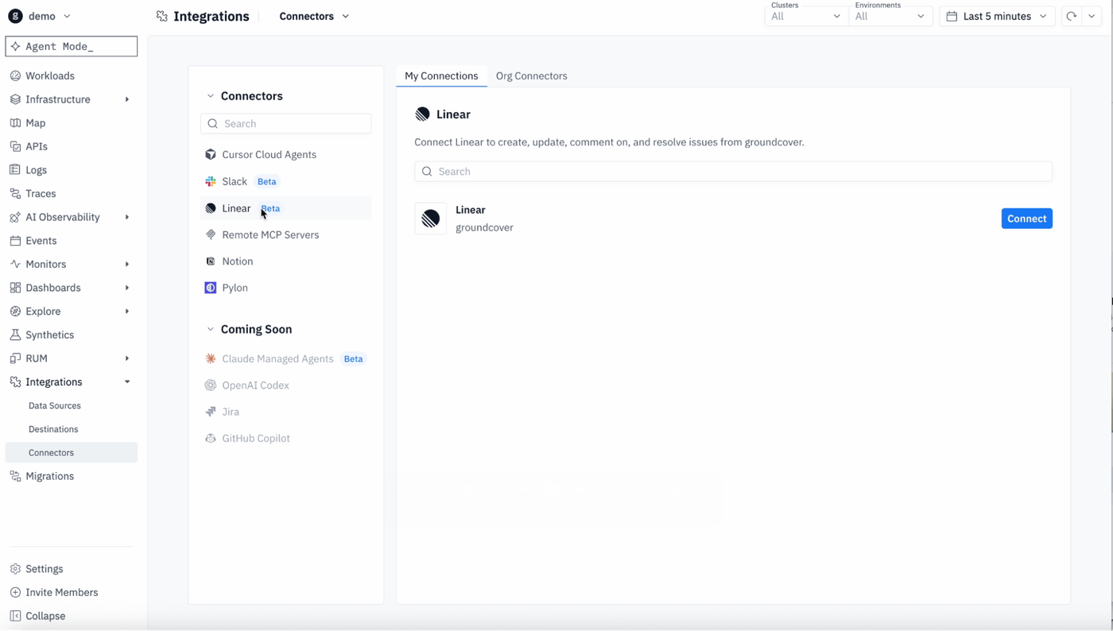Click the Collapse sidebar icon

click(x=15, y=616)
